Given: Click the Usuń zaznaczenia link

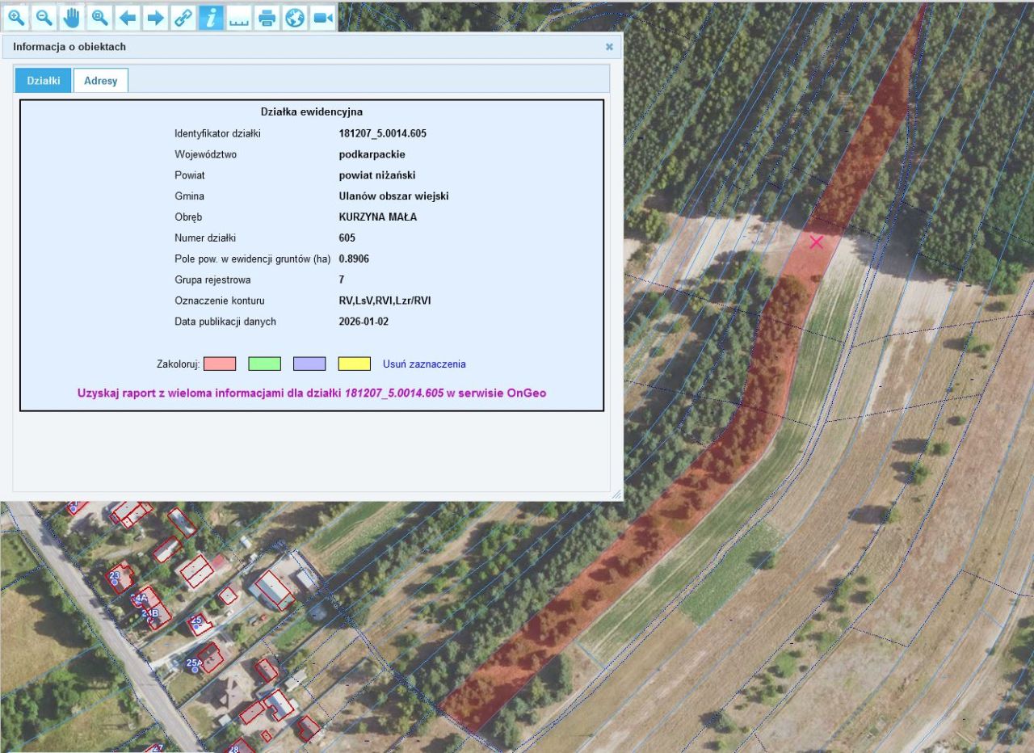Looking at the screenshot, I should coord(424,364).
